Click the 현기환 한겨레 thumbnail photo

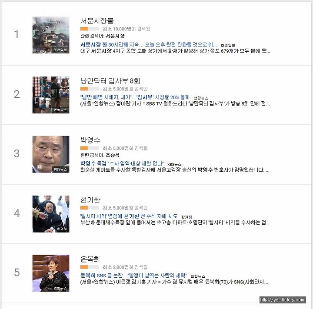51,214
